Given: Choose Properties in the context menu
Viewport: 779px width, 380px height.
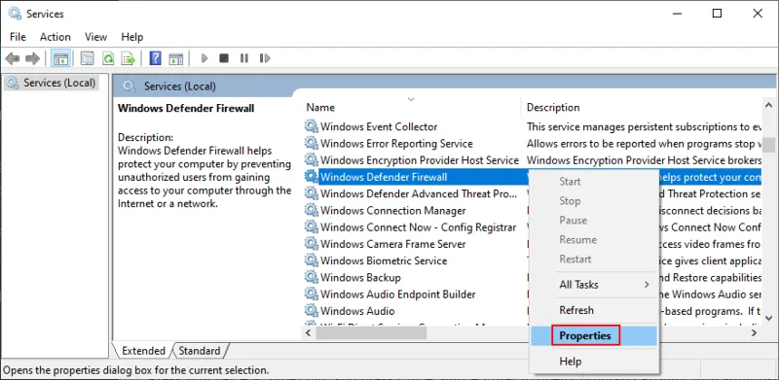Looking at the screenshot, I should pyautogui.click(x=594, y=336).
